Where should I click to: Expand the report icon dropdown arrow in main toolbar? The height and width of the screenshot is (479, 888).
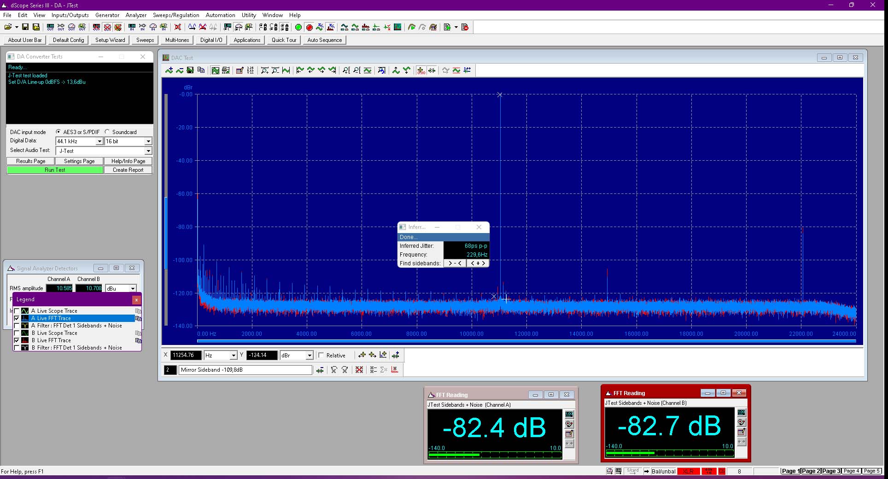tap(456, 27)
